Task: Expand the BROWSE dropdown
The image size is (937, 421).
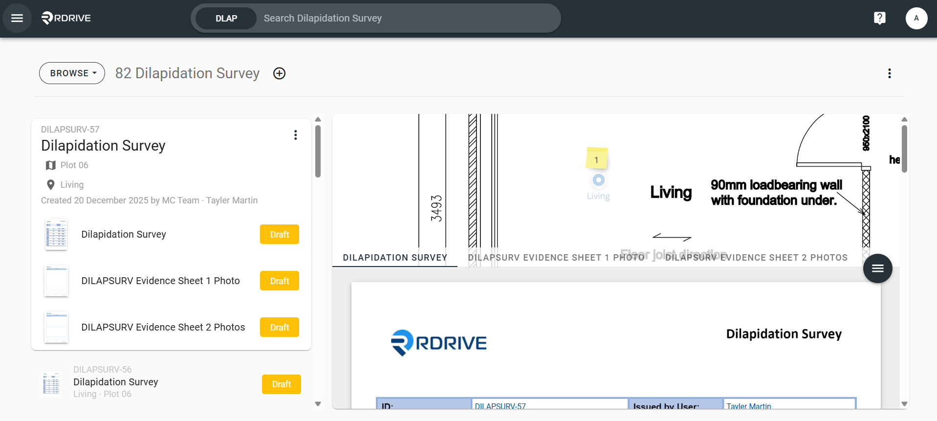Action: pos(72,73)
